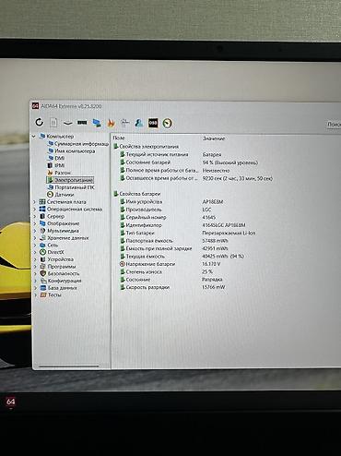The image size is (341, 456).
Task: Select Датчики tree item
Action: [61, 195]
